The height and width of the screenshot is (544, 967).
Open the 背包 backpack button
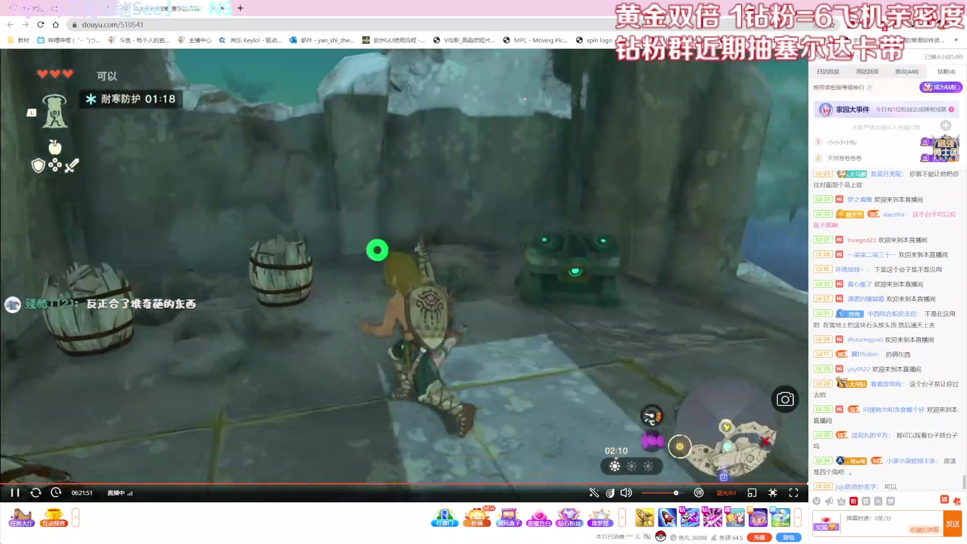tap(788, 537)
